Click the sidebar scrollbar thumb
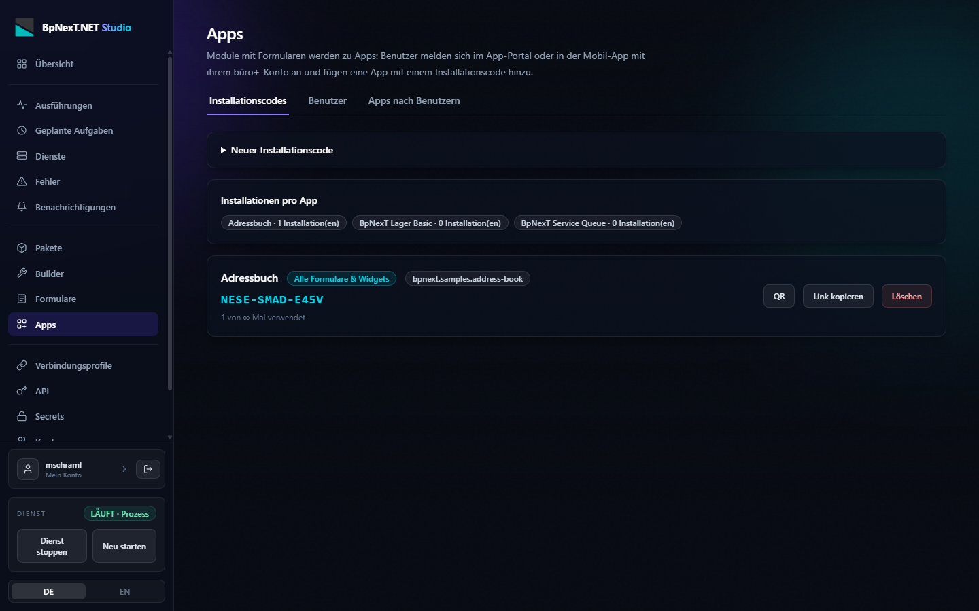The image size is (979, 611). click(x=169, y=224)
